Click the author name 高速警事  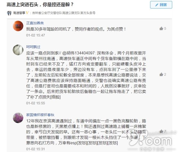[19, 13]
